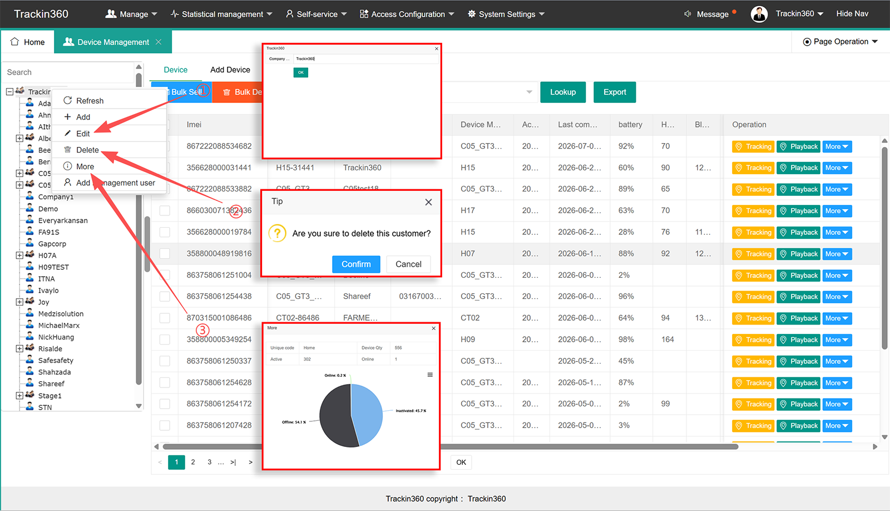Click Tracking button for 867222088534682 row
This screenshot has width=890, height=511.
point(753,146)
